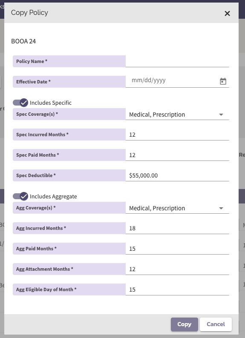This screenshot has height=338, width=245.
Task: Select the Agg Paid Months field
Action: tap(177, 249)
